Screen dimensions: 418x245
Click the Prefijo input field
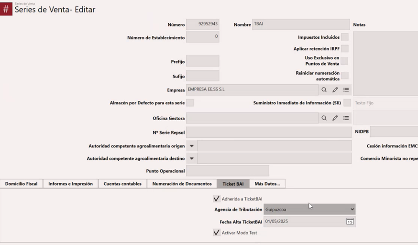(203, 61)
